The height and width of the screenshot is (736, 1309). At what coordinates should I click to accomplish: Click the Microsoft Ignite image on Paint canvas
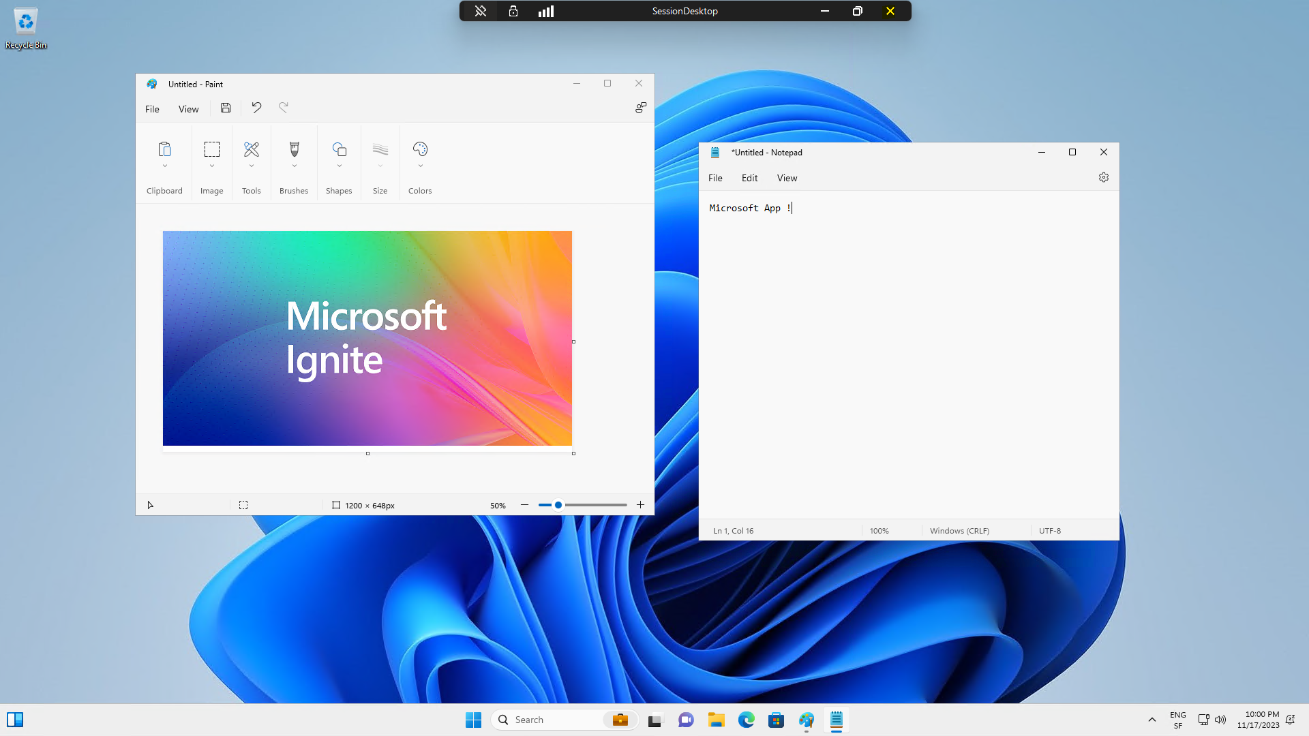pyautogui.click(x=367, y=338)
